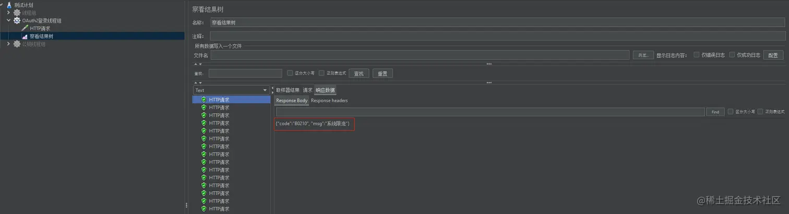Select the 测试计划 flask icon
This screenshot has width=789, height=214.
point(9,5)
